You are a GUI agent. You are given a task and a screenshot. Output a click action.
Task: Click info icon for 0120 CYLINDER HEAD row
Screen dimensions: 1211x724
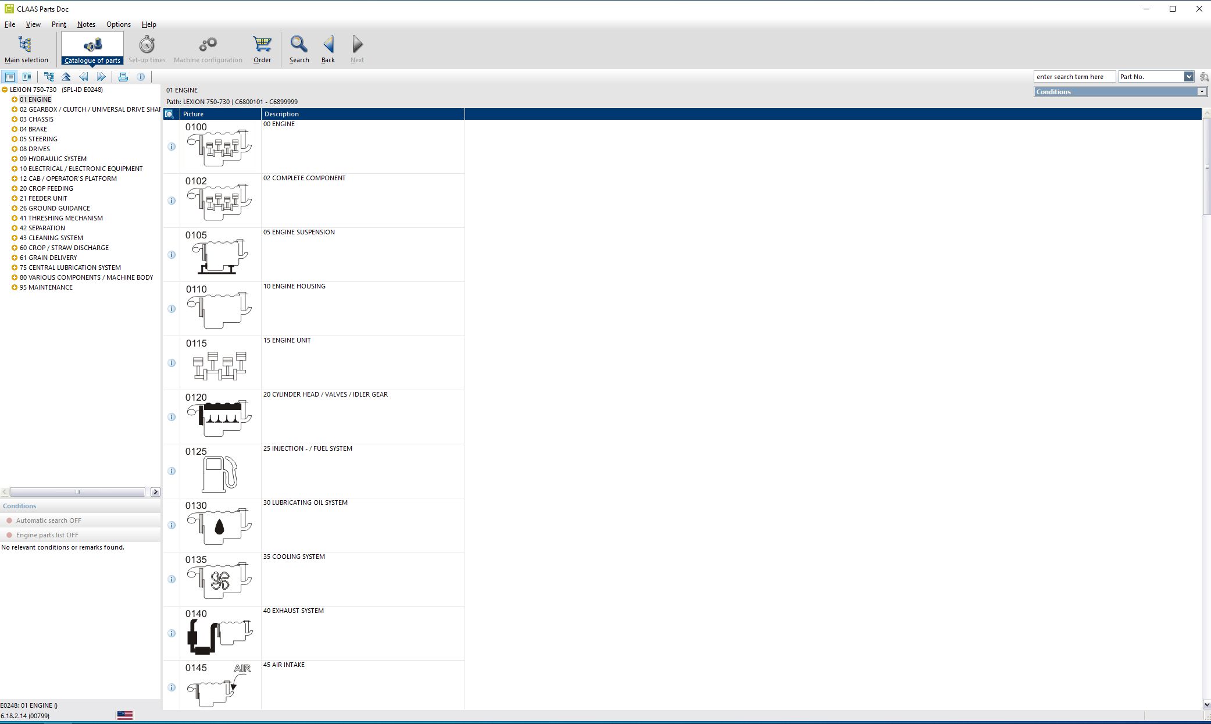(x=172, y=417)
